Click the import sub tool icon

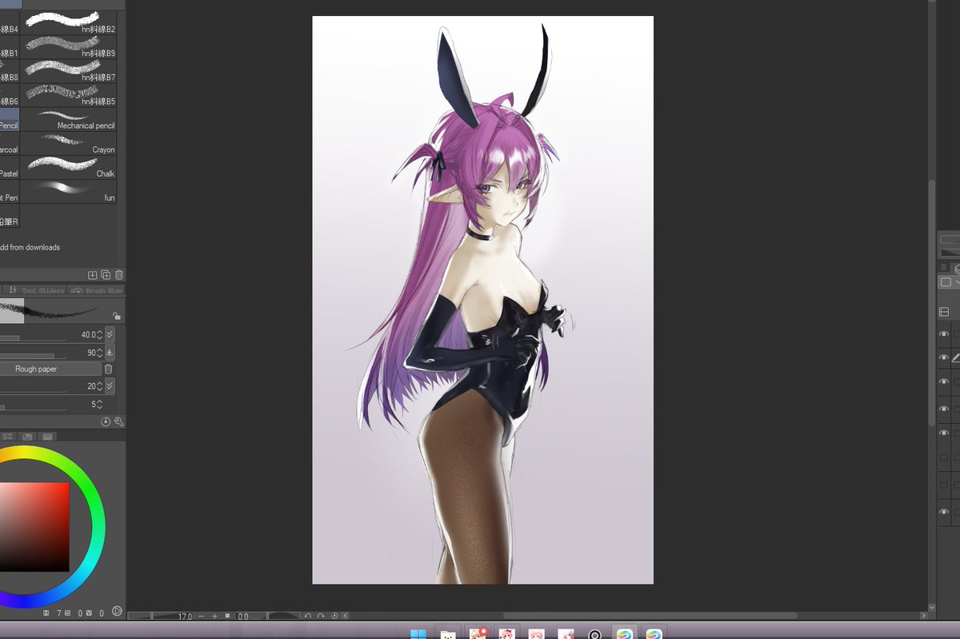[x=92, y=274]
